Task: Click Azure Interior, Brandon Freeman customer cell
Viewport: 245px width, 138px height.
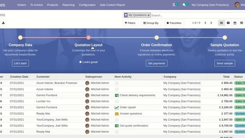Action: click(57, 83)
